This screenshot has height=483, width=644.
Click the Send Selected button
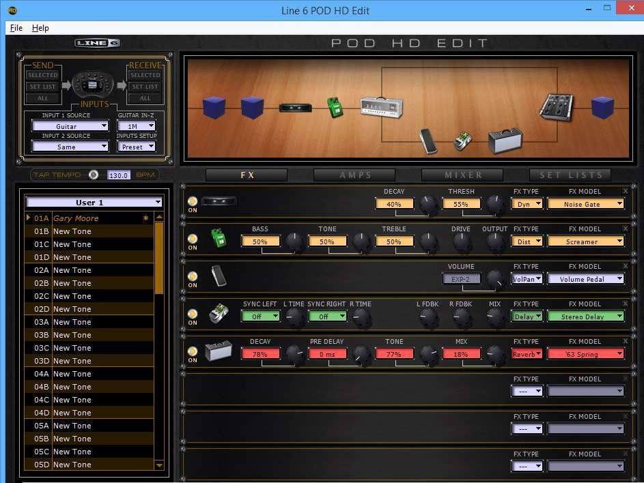42,75
